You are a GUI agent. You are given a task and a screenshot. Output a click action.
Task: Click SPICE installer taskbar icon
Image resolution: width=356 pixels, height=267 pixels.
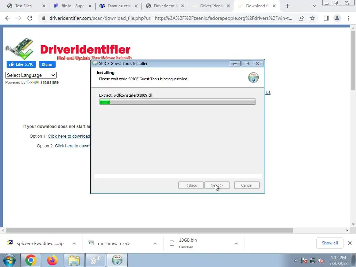pos(117,260)
